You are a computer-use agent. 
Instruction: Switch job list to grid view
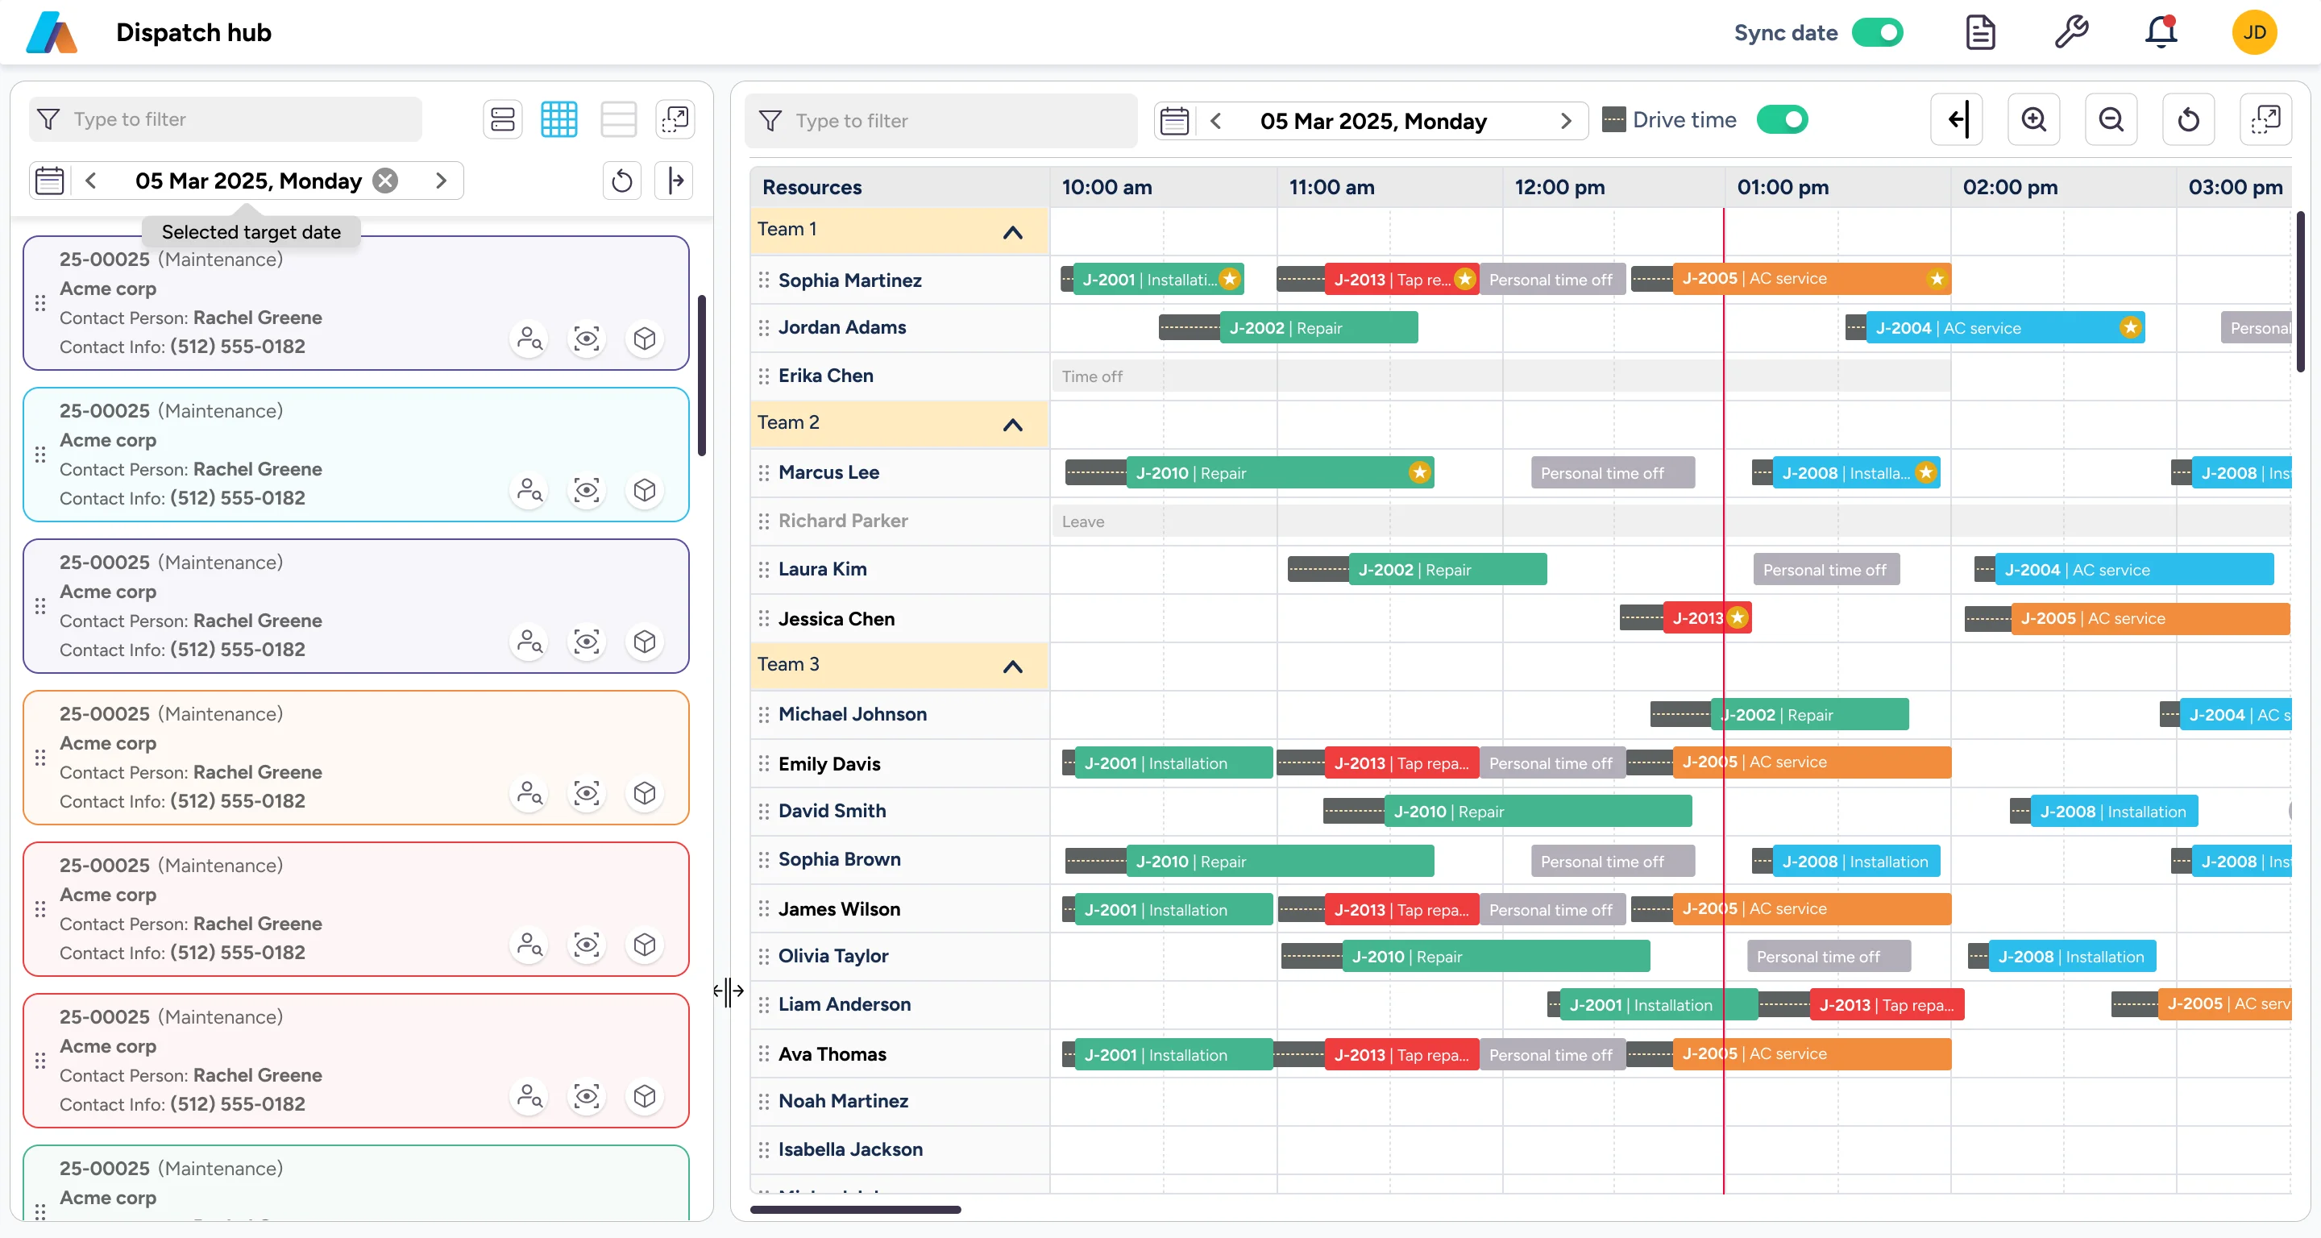558,119
